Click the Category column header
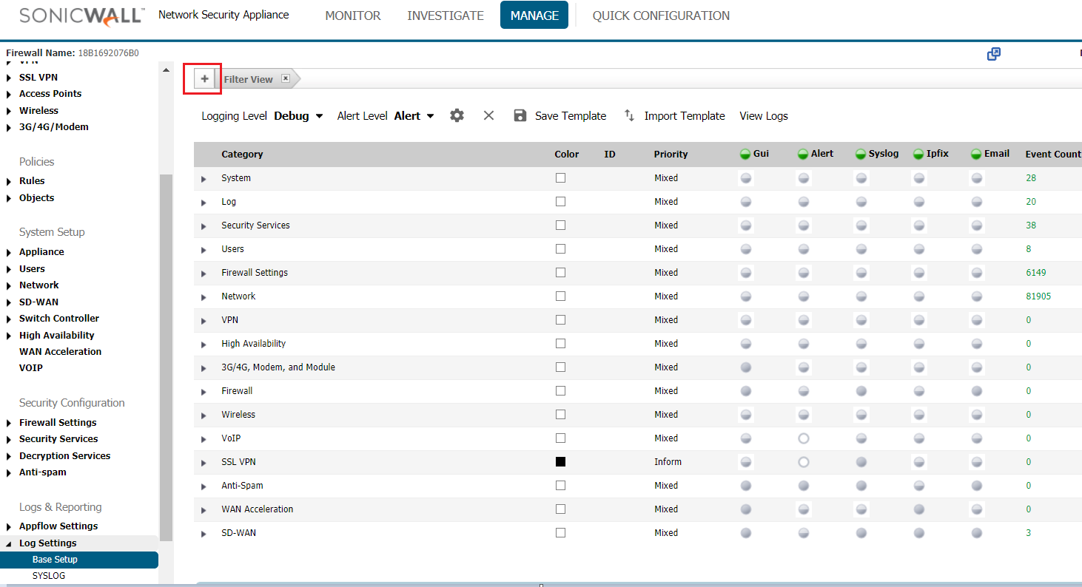Image resolution: width=1082 pixels, height=587 pixels. [x=242, y=155]
